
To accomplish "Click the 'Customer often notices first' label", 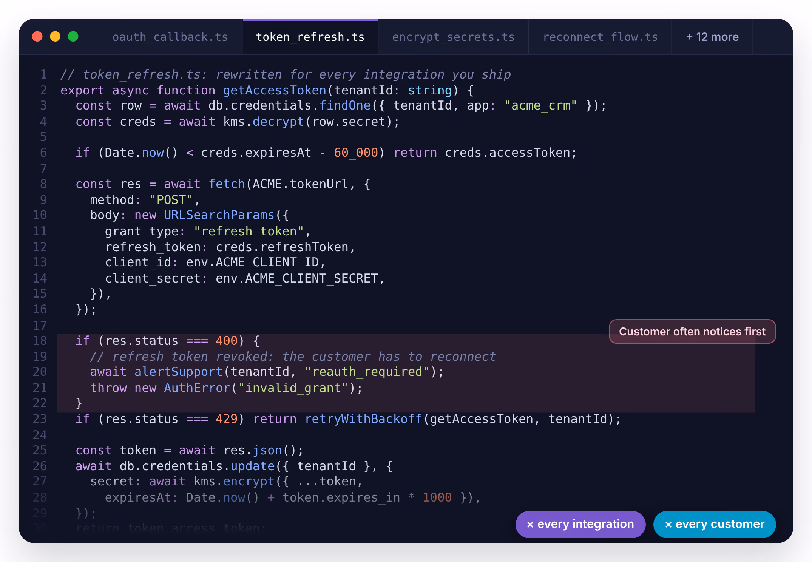I will (692, 332).
